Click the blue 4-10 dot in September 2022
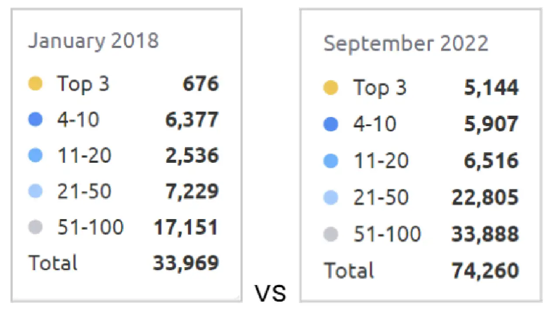Viewport: 549px width, 309px height. [x=331, y=124]
